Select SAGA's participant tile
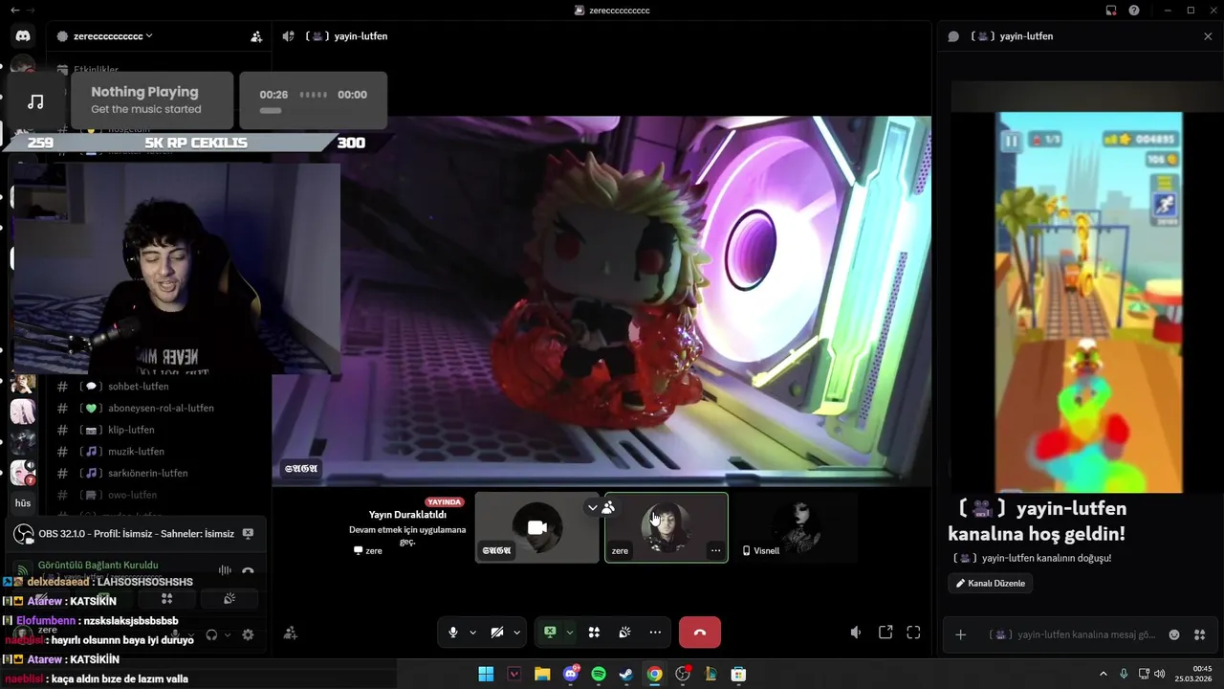Viewport: 1224px width, 689px height. (537, 527)
